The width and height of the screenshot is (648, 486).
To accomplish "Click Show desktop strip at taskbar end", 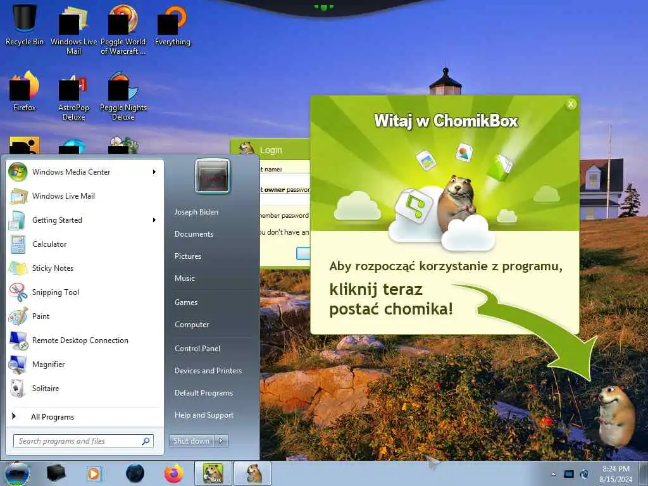I will point(644,473).
